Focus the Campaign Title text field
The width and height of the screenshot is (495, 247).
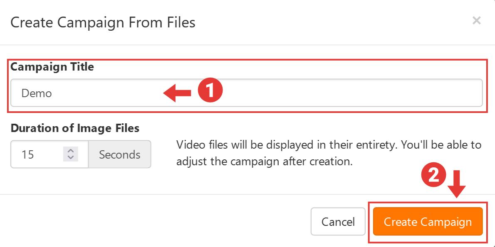point(333,93)
